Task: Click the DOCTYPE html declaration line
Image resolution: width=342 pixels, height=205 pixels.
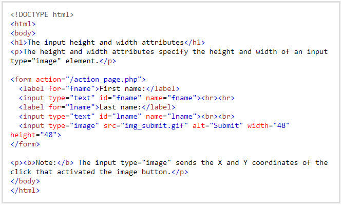Action: (x=42, y=14)
